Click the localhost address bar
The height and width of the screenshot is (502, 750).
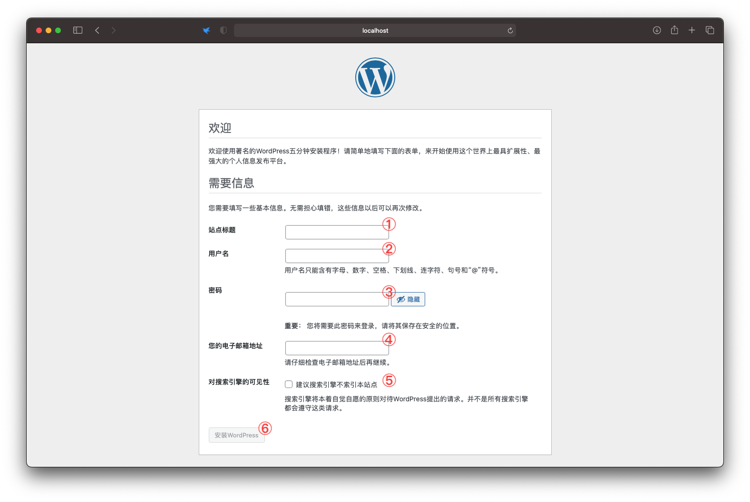pyautogui.click(x=375, y=30)
